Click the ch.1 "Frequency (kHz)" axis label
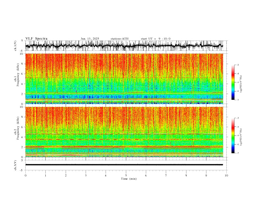This screenshot has width=255, height=197. click(18, 75)
